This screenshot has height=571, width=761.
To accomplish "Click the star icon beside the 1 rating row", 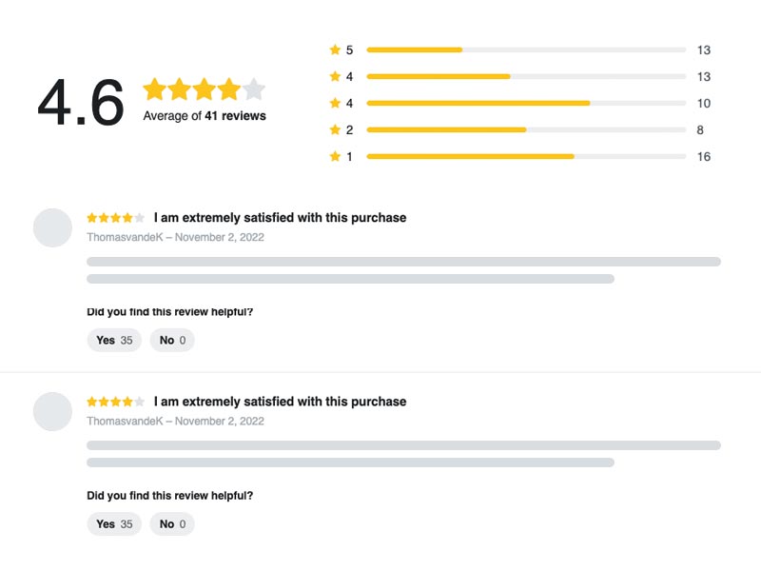I will click(x=335, y=156).
